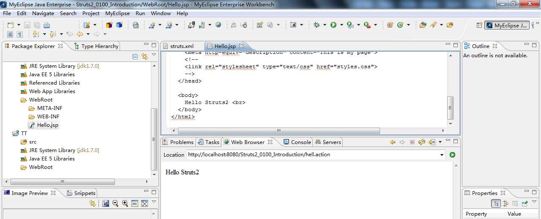Toggle Link with Editor in Package Explorer
Image resolution: width=541 pixels, height=219 pixels.
point(145,56)
